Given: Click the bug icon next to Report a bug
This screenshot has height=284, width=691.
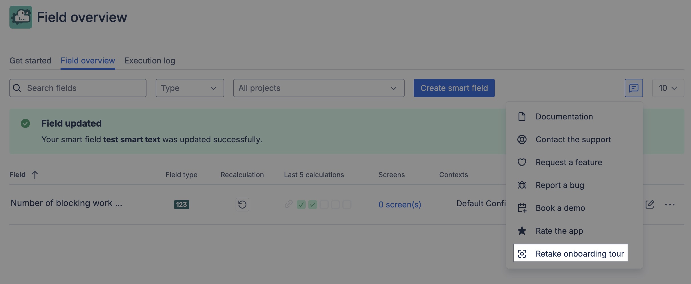Looking at the screenshot, I should tap(522, 185).
